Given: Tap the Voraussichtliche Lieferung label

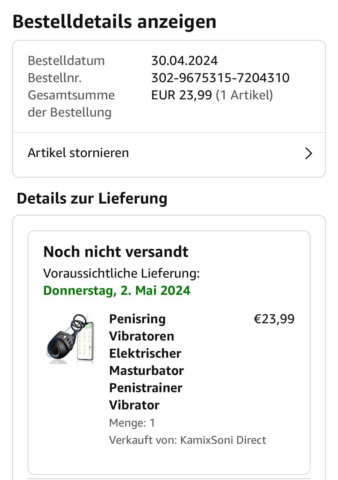Looking at the screenshot, I should (x=121, y=273).
